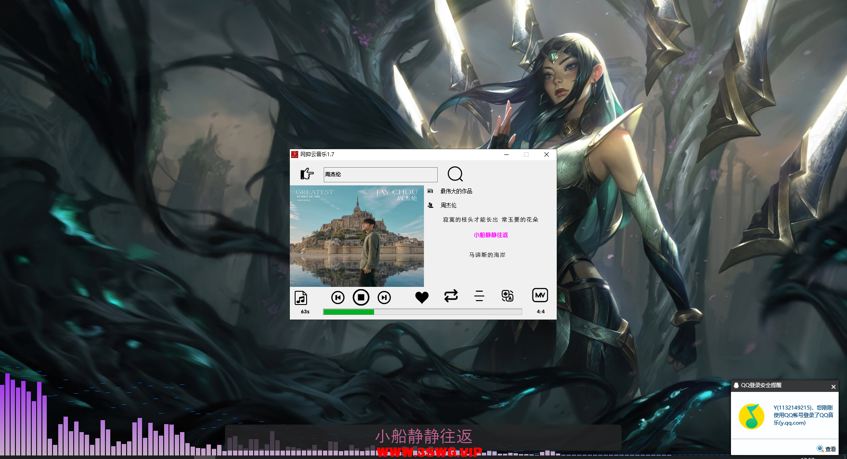Click the QQ登录安全提醒 bell icon
Viewport: 847px width, 459px height.
click(736, 385)
